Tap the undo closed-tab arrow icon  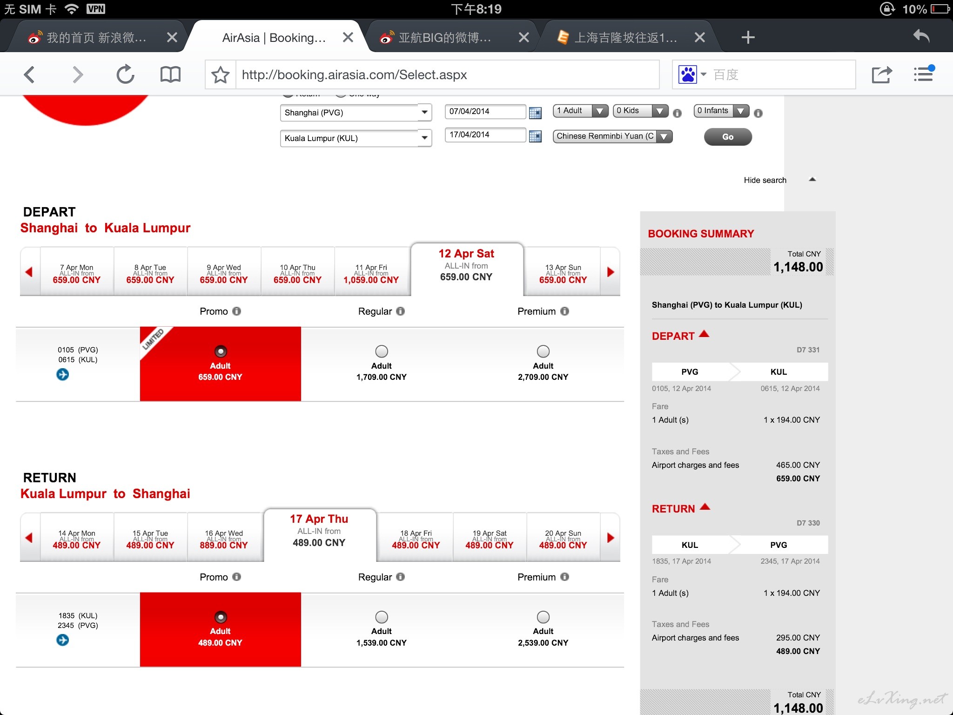[x=921, y=36]
